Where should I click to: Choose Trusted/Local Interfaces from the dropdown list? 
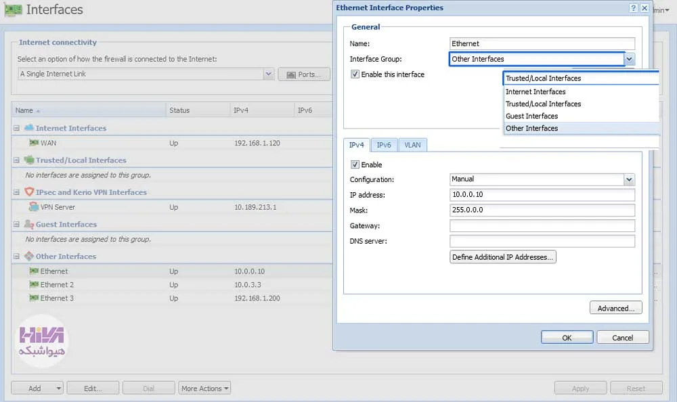tap(581, 104)
